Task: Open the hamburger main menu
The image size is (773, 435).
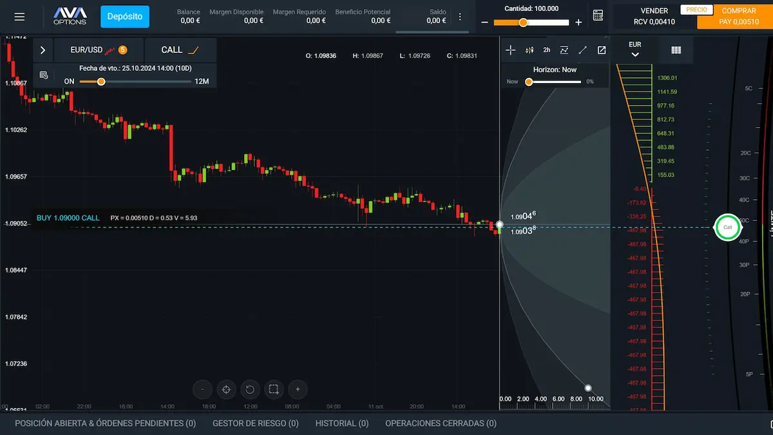Action: [19, 17]
